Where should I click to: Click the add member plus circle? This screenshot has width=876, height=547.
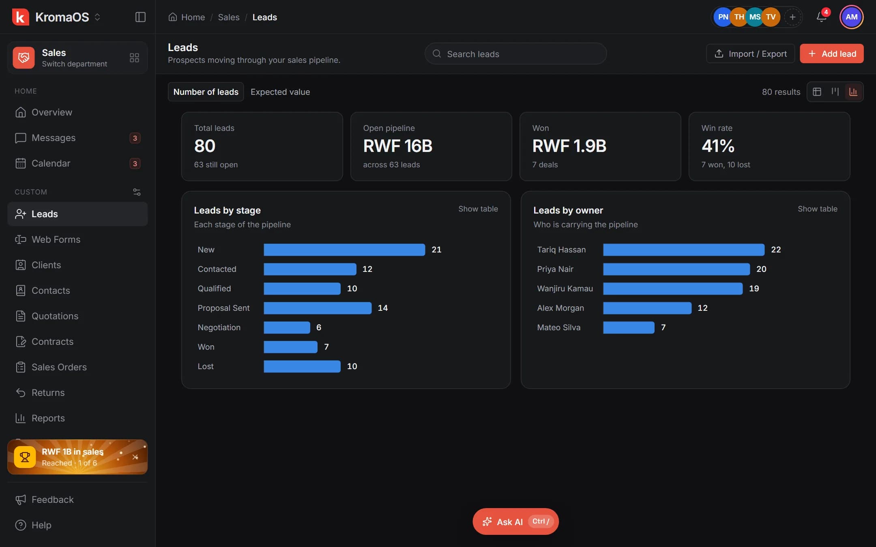[792, 17]
